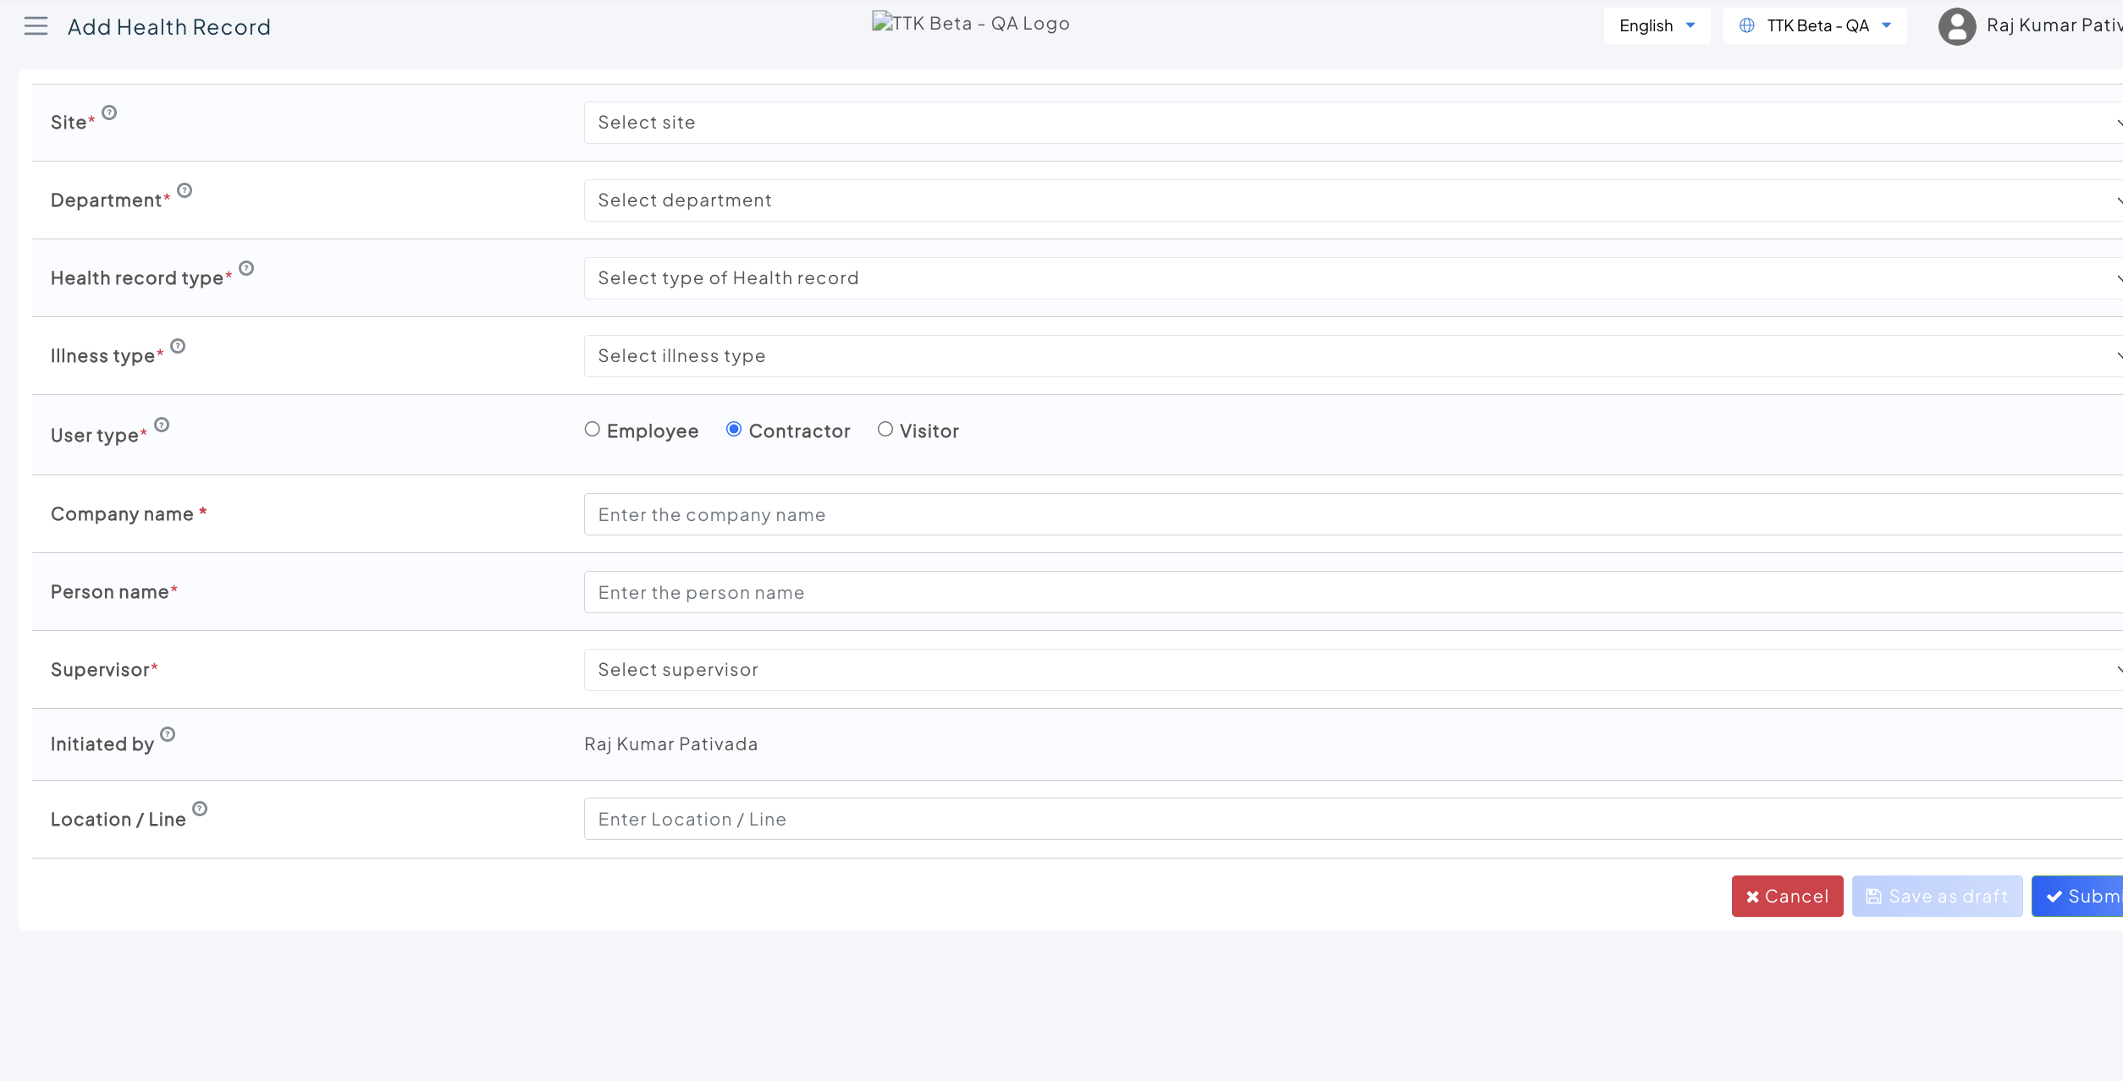Select the Contractor radio button

[734, 430]
